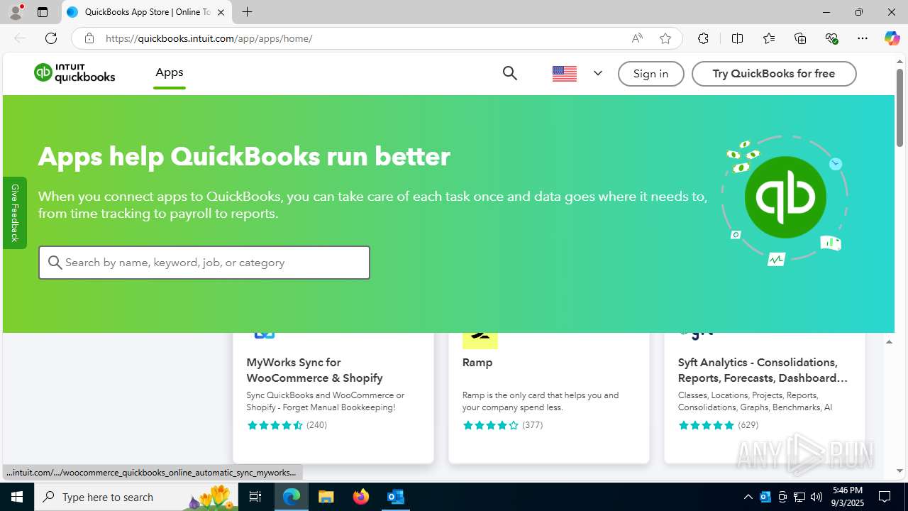This screenshot has width=908, height=511.
Task: Open Collections icon
Action: [x=800, y=38]
